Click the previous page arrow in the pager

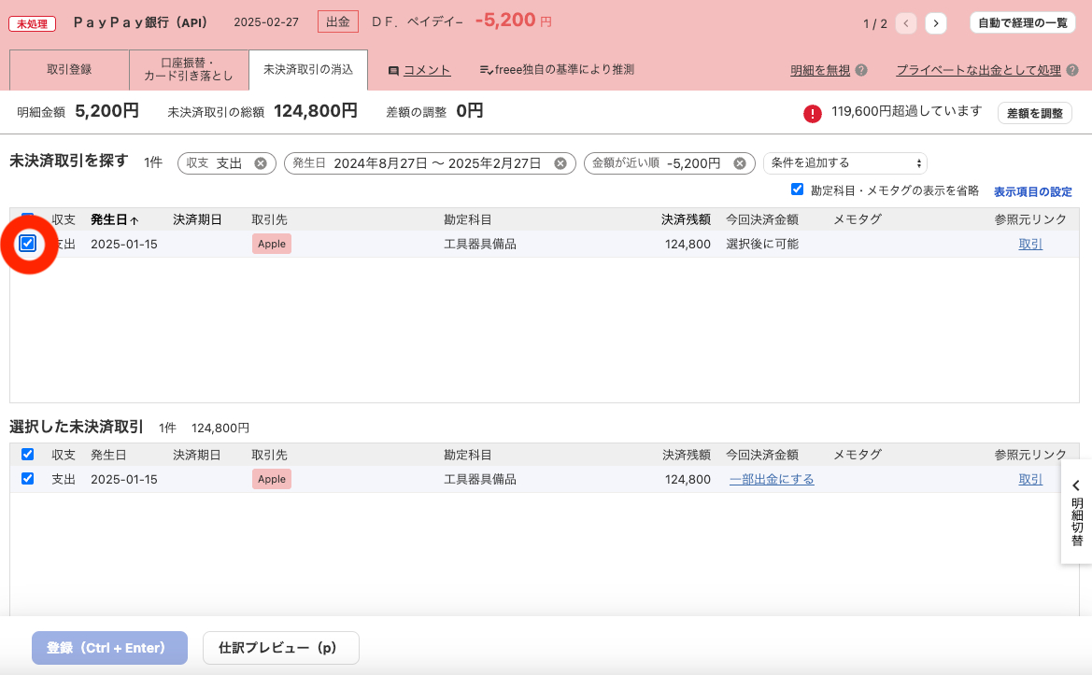(x=905, y=23)
